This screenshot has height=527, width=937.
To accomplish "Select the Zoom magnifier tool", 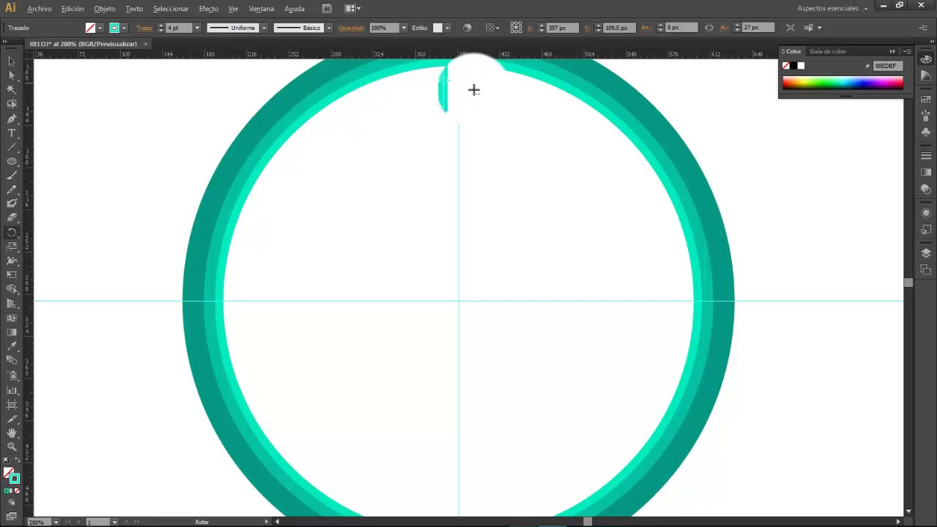I will 12,446.
